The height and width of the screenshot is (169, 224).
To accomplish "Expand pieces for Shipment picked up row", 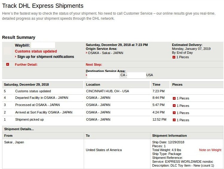I will click(x=174, y=120).
